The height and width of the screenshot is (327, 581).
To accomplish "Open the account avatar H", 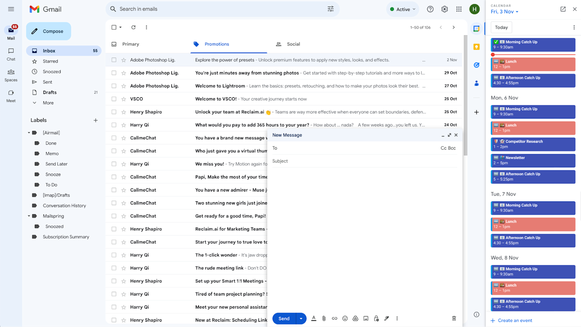I will pos(474,9).
